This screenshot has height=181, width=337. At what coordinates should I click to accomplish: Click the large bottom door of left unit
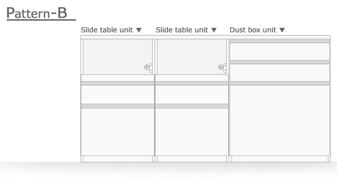[117, 132]
